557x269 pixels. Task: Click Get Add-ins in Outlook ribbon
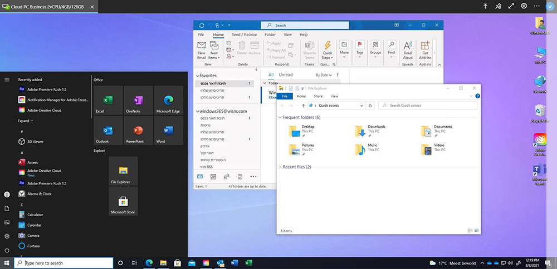point(425,51)
